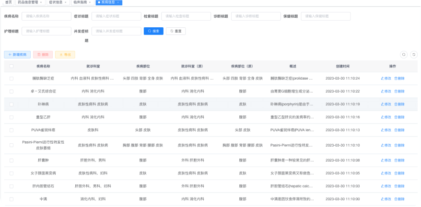The height and width of the screenshot is (207, 421).
Task: Check the 女子颜面黑变病 row checkbox
Action: 12,173
